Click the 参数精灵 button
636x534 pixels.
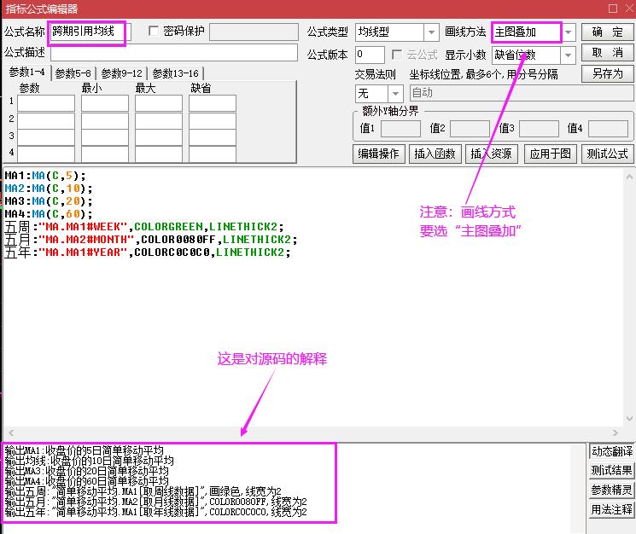coord(612,490)
